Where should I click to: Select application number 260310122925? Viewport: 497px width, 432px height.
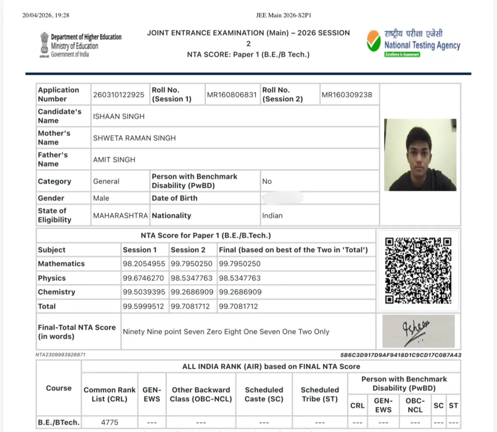coord(119,95)
